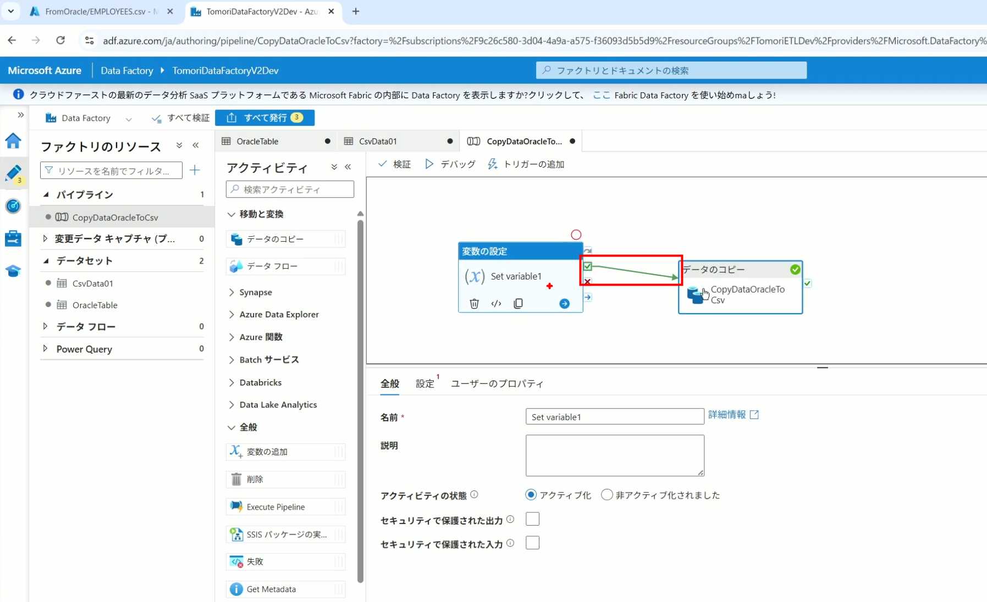
Task: Click the trash icon on Set variable1 activity
Action: click(x=474, y=304)
